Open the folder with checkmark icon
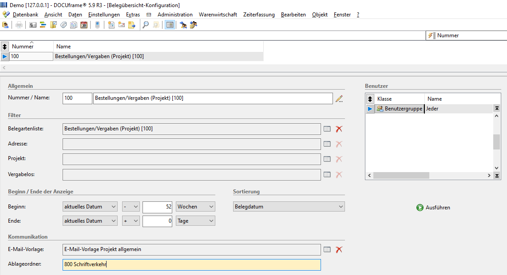The image size is (507, 275). click(x=53, y=25)
